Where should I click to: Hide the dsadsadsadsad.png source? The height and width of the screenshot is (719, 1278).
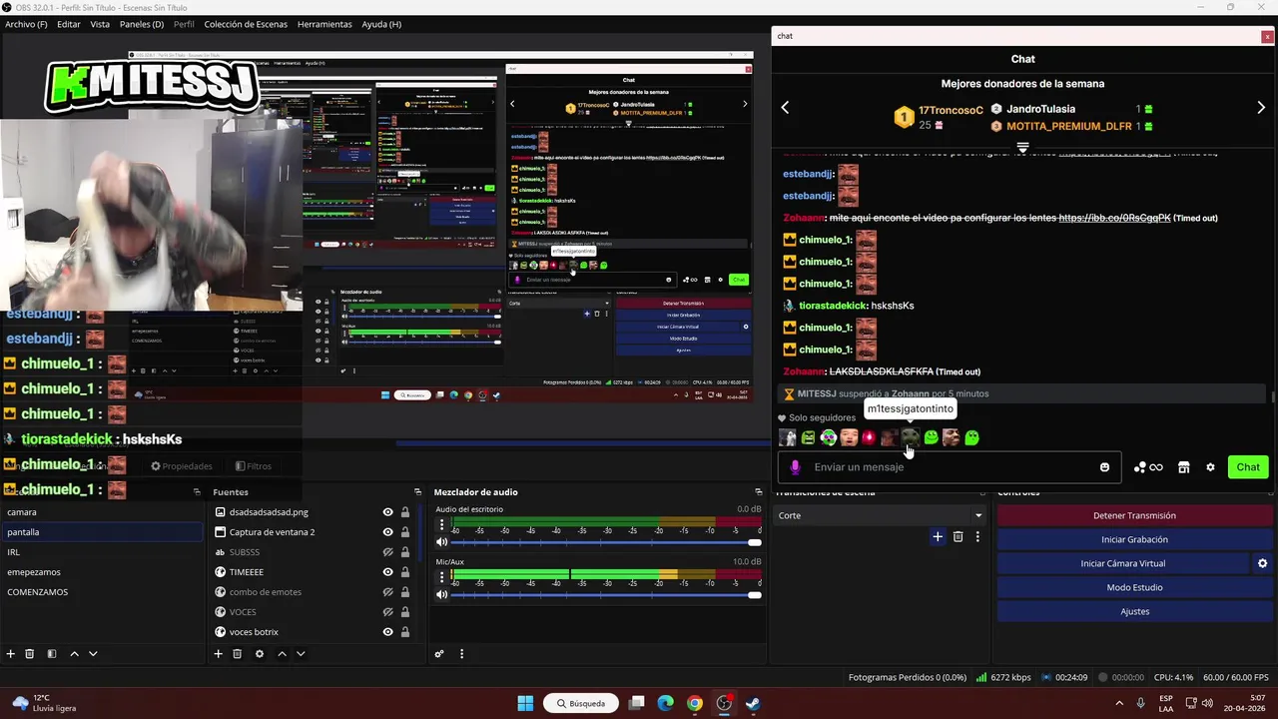387,512
